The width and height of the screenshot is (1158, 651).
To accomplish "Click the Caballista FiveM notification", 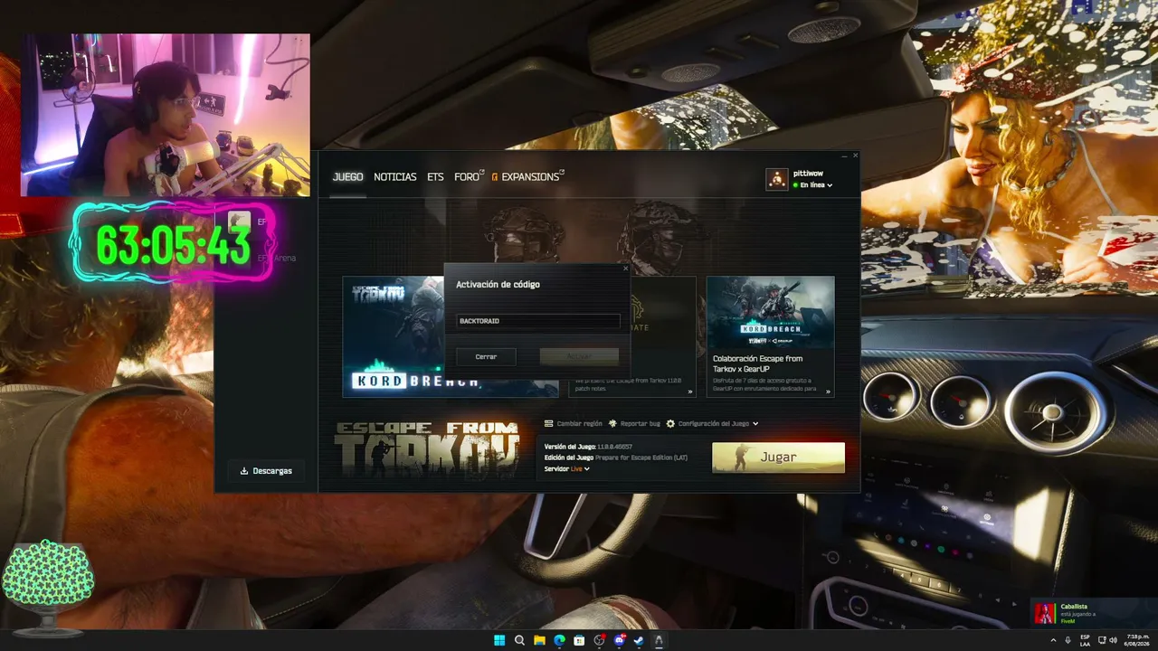I will [x=1093, y=613].
